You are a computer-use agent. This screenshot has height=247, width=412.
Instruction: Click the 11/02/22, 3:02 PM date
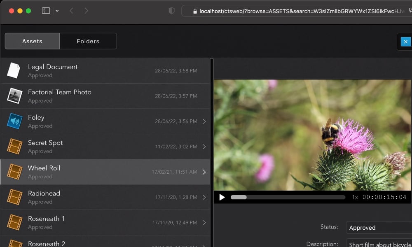pos(176,147)
